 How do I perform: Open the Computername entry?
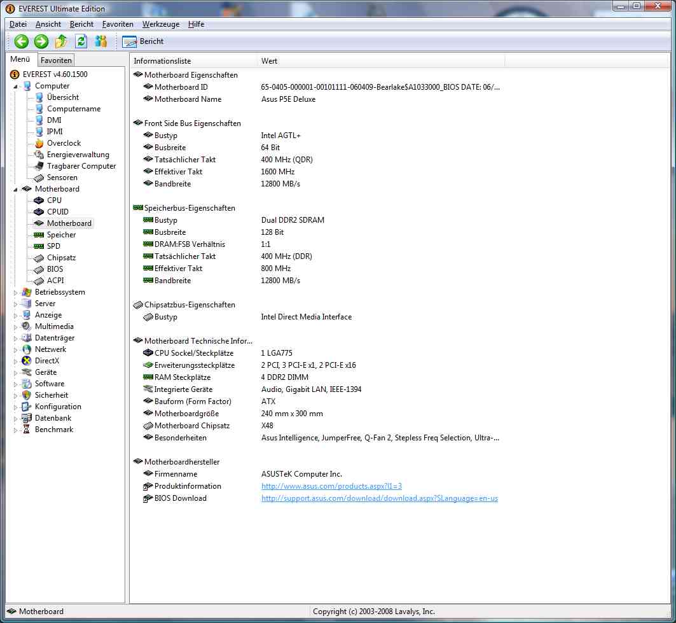click(x=73, y=109)
